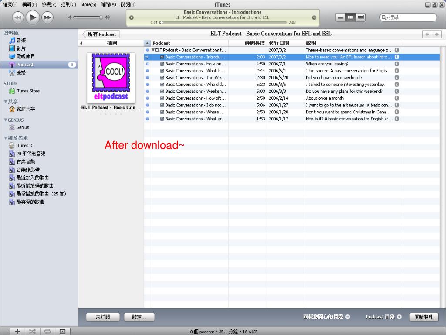The image size is (446, 335).
Task: Uncheck Basic Conversations - What ki... episode
Action: 162,71
